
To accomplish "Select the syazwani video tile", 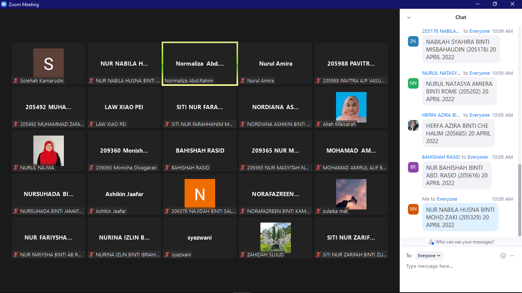I will [x=200, y=238].
